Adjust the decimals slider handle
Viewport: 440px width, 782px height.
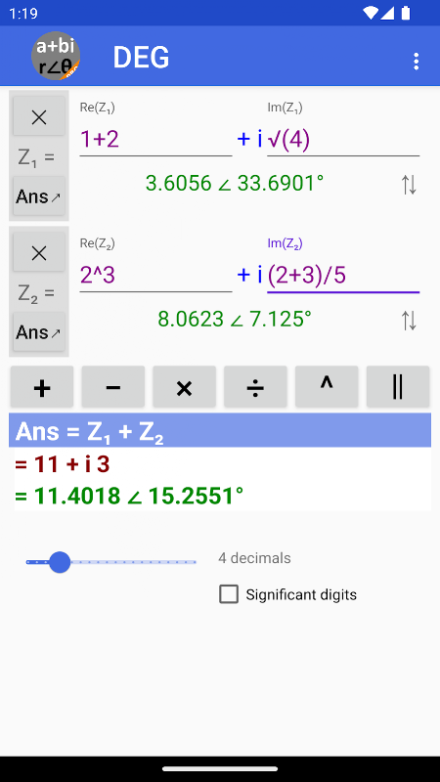tap(60, 562)
